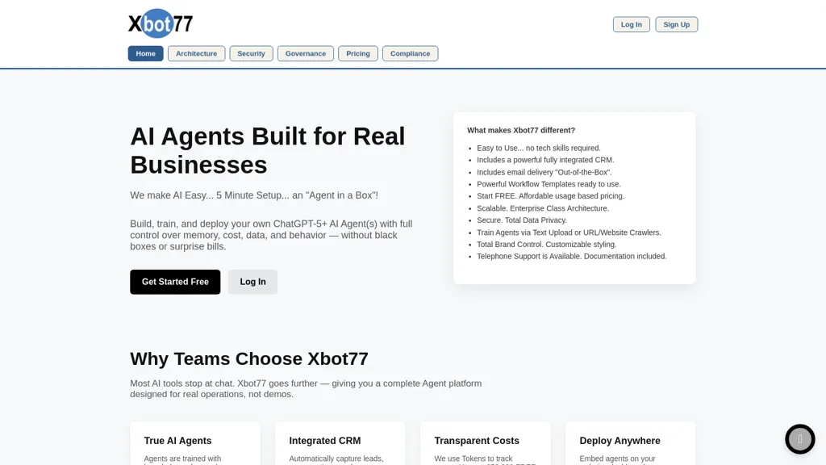The image size is (826, 465).
Task: Go to the Home tab
Action: (x=145, y=53)
